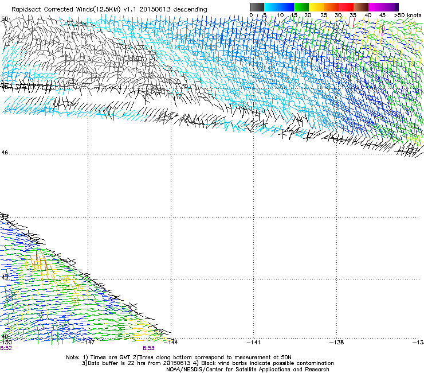Click the longitude label '-141'
424x373 pixels.
tap(254, 343)
